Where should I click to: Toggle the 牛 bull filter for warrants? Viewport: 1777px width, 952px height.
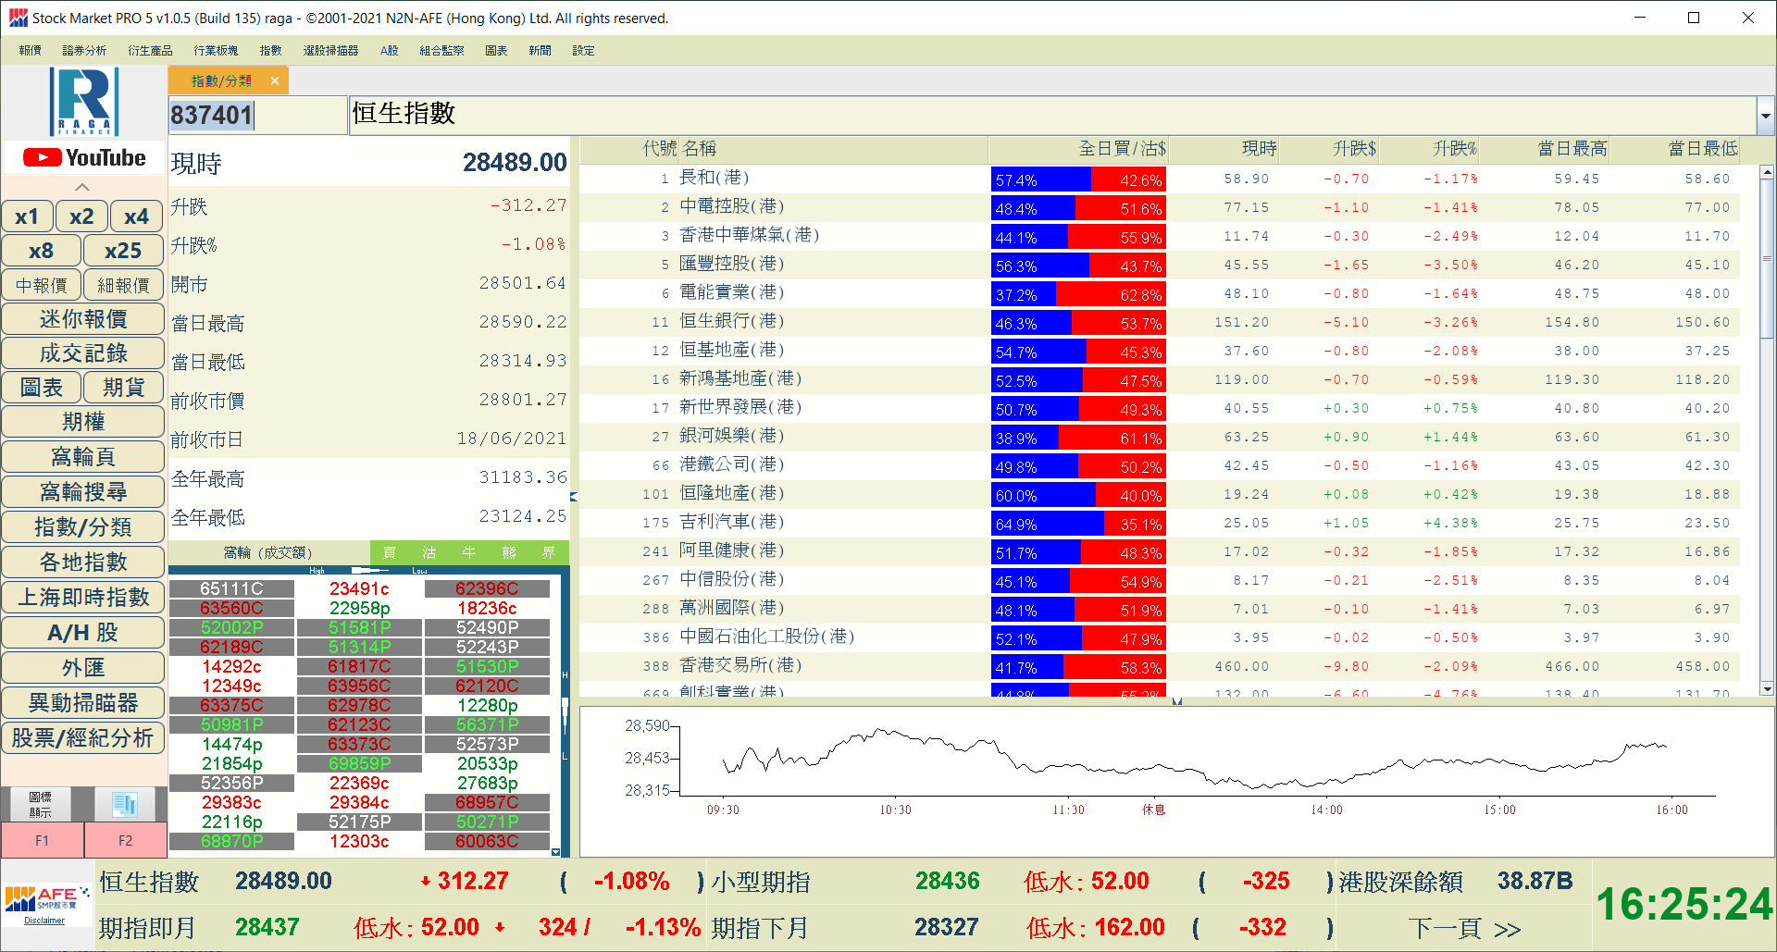(469, 552)
